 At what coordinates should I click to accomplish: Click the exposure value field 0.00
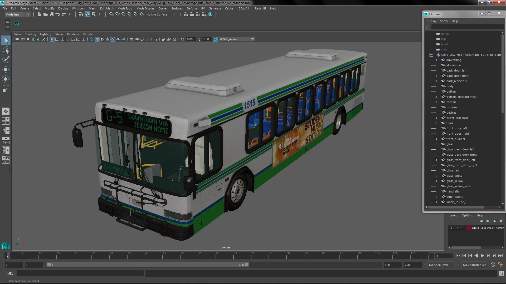coord(191,39)
